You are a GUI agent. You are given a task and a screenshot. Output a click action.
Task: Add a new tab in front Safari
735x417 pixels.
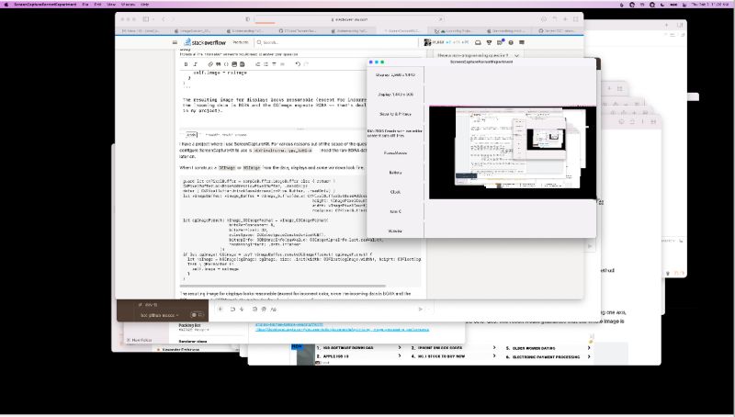(x=565, y=19)
